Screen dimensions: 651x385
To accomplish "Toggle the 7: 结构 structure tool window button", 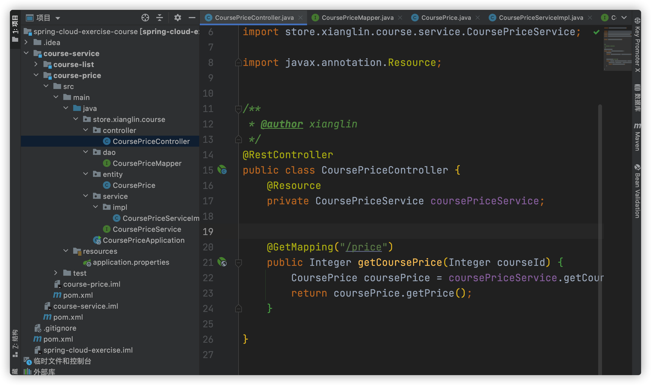I will (x=15, y=343).
